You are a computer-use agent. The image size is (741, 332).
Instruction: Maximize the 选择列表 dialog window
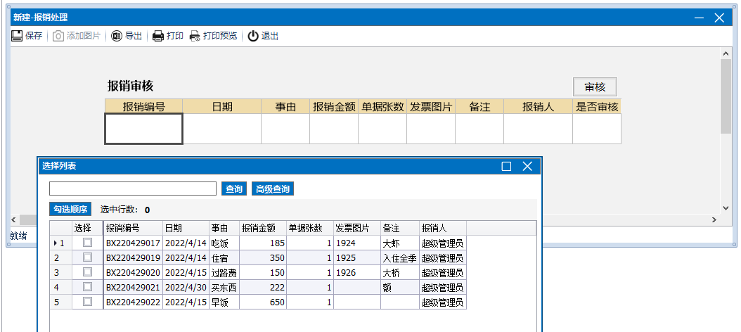pyautogui.click(x=506, y=167)
